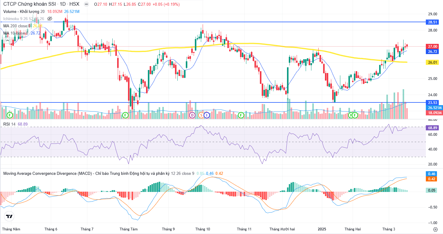Click the purple 68.89 RSI value label
The height and width of the screenshot is (234, 443).
click(432, 128)
